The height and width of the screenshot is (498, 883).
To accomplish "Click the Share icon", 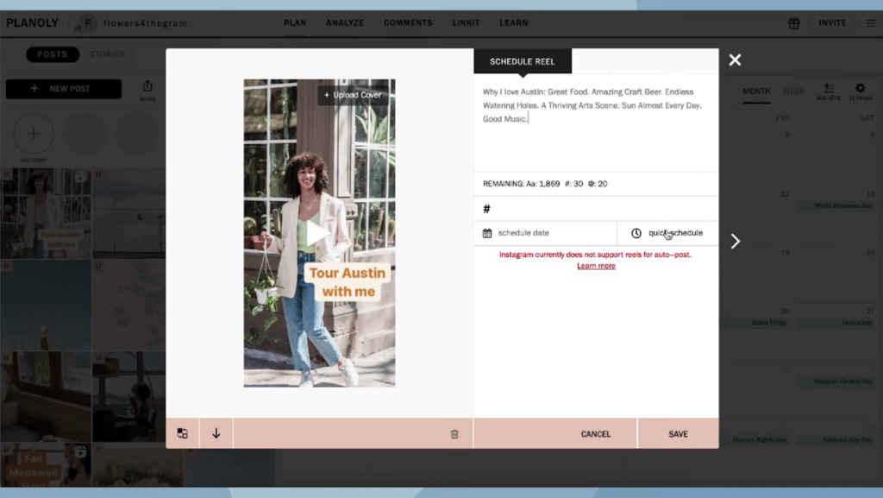I will click(147, 90).
